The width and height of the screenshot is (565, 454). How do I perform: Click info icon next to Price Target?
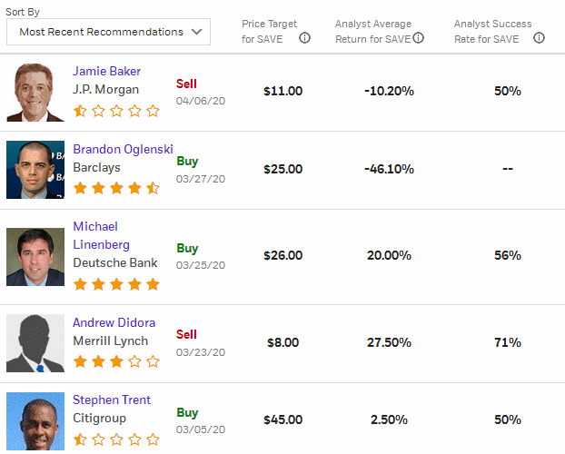tap(304, 38)
